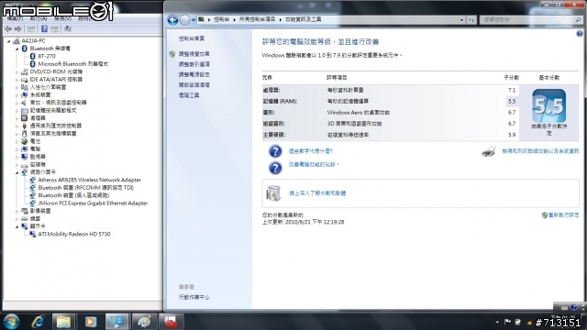Click Re-run the assessment link
Viewport: 587px width, 330px height.
click(563, 215)
